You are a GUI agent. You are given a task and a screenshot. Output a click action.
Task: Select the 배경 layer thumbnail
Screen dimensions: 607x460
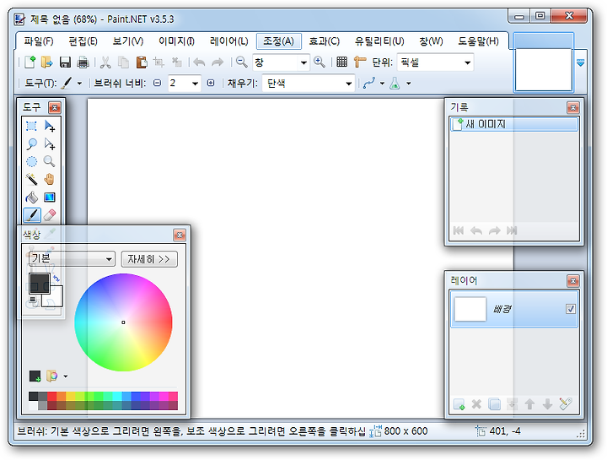(x=470, y=309)
